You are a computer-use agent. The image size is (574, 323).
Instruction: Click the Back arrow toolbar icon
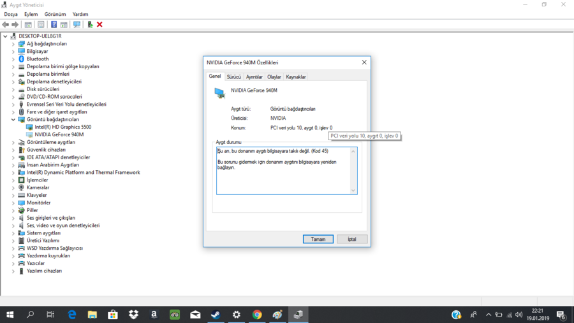pos(6,24)
